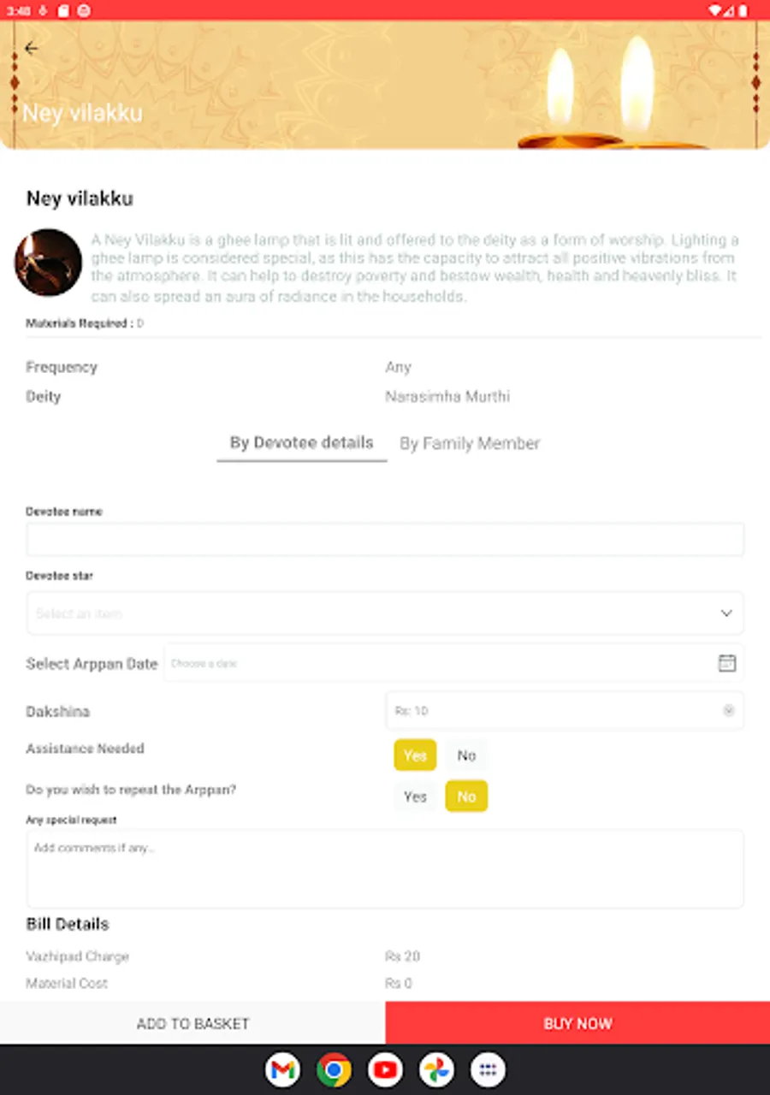Tap ADD TO BASKET
Image resolution: width=770 pixels, height=1095 pixels.
[x=192, y=1023]
